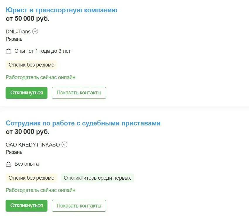Click verified checkmark icon beside OAO KREDYT INKASO
Image resolution: width=249 pixels, height=216 pixels.
click(64, 144)
